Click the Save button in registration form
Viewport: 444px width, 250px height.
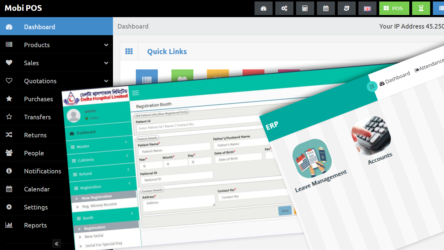point(285,211)
